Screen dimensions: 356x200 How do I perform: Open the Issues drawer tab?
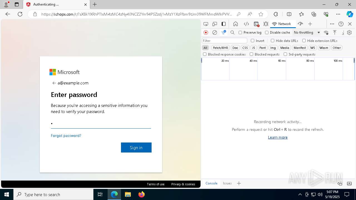tap(227, 183)
